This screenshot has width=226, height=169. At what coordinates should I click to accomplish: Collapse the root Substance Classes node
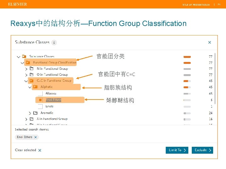coord(19,57)
